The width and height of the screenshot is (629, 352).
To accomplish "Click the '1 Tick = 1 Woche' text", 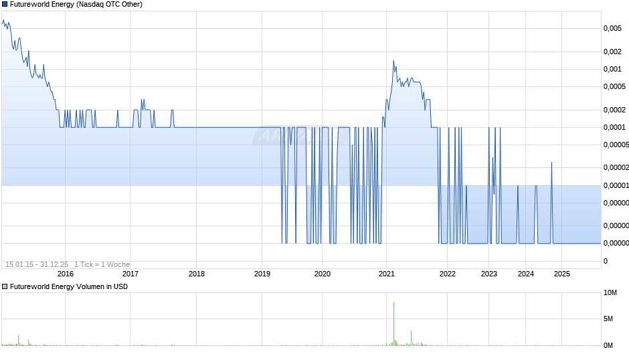I will click(102, 264).
